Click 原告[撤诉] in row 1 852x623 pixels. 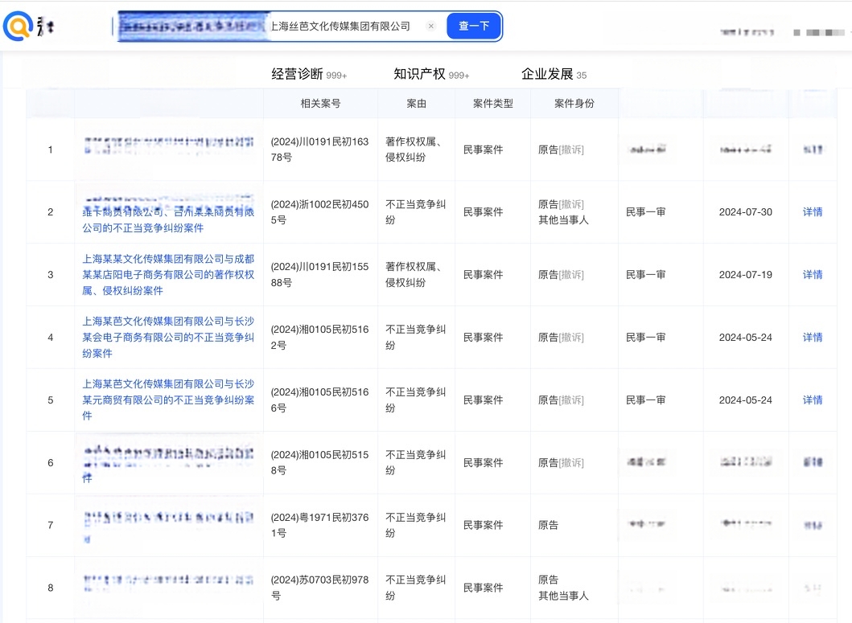click(561, 150)
